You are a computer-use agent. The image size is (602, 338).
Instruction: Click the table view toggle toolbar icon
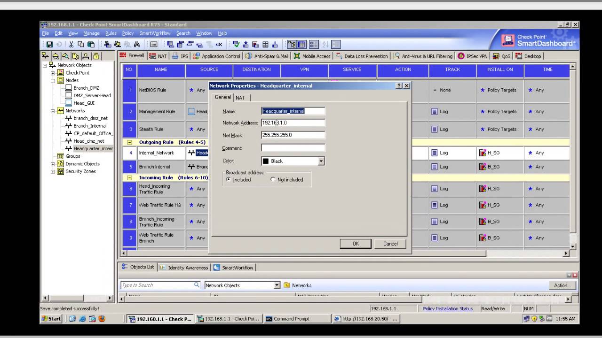tap(301, 45)
